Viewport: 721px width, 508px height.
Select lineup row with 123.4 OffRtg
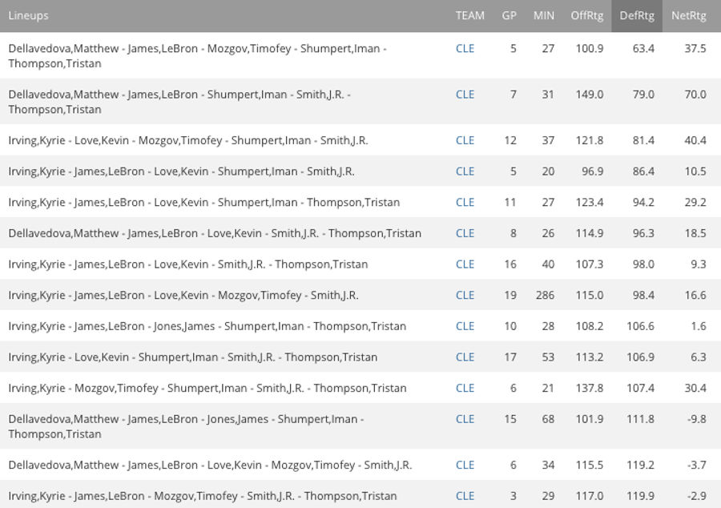coord(360,202)
